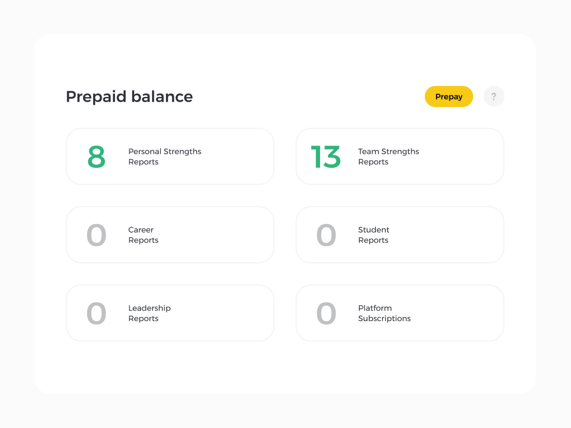Choose the Platform Subscriptions card

pos(400,313)
